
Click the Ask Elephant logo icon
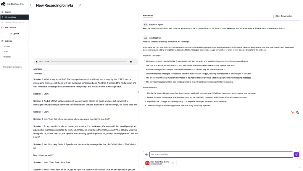pos(3,4)
